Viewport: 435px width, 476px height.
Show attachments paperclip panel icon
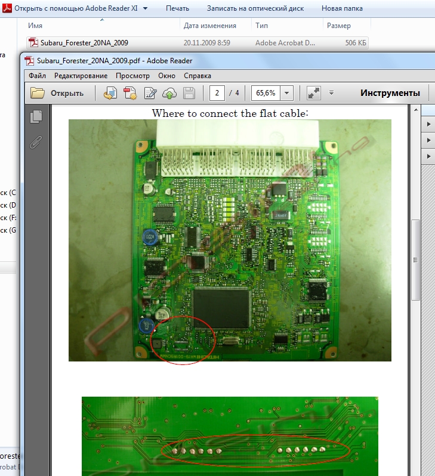point(36,142)
